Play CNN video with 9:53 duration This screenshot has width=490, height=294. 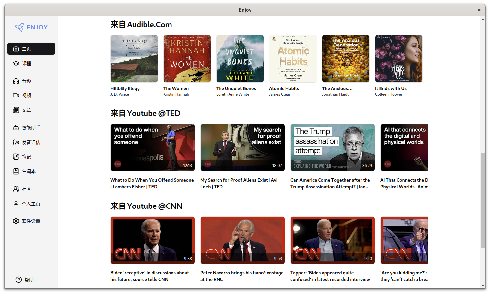click(x=243, y=240)
